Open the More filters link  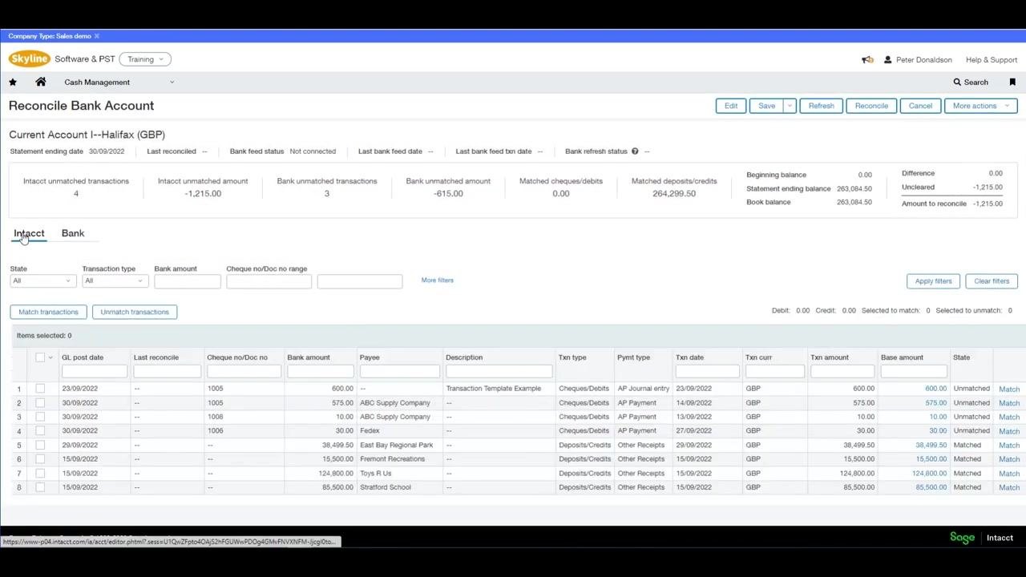(438, 280)
